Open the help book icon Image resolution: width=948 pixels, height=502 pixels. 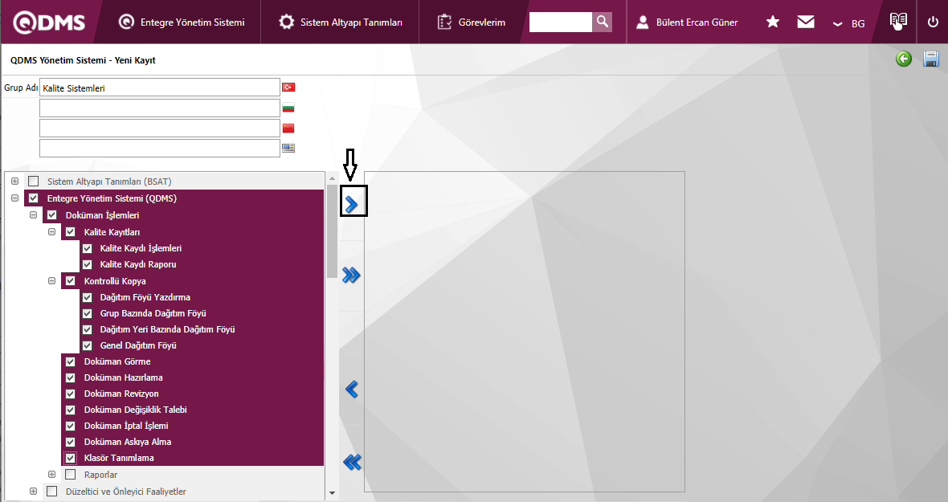(x=898, y=21)
